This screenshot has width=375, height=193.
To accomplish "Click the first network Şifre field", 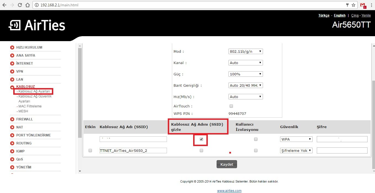I will tap(342, 139).
